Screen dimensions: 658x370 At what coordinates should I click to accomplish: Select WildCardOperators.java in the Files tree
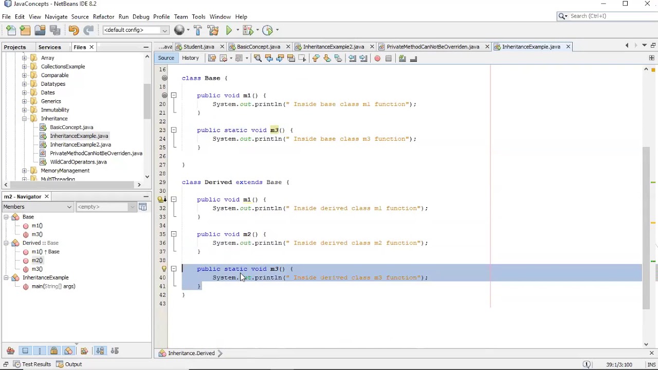78,162
